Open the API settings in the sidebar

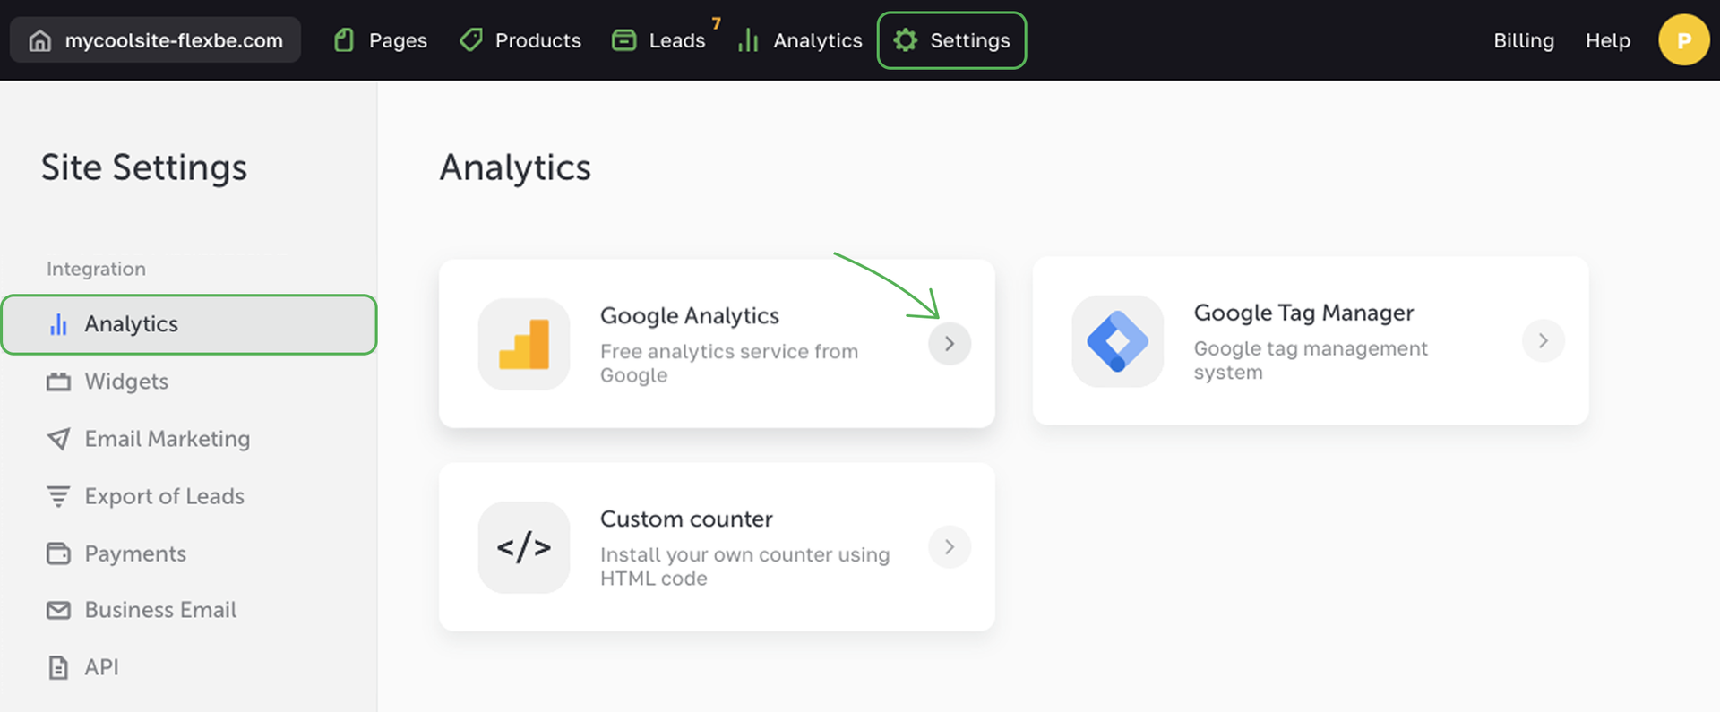coord(100,667)
